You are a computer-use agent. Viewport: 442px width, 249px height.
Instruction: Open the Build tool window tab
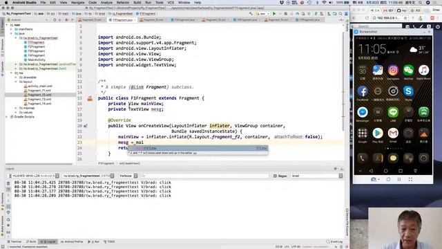[x=31, y=241]
